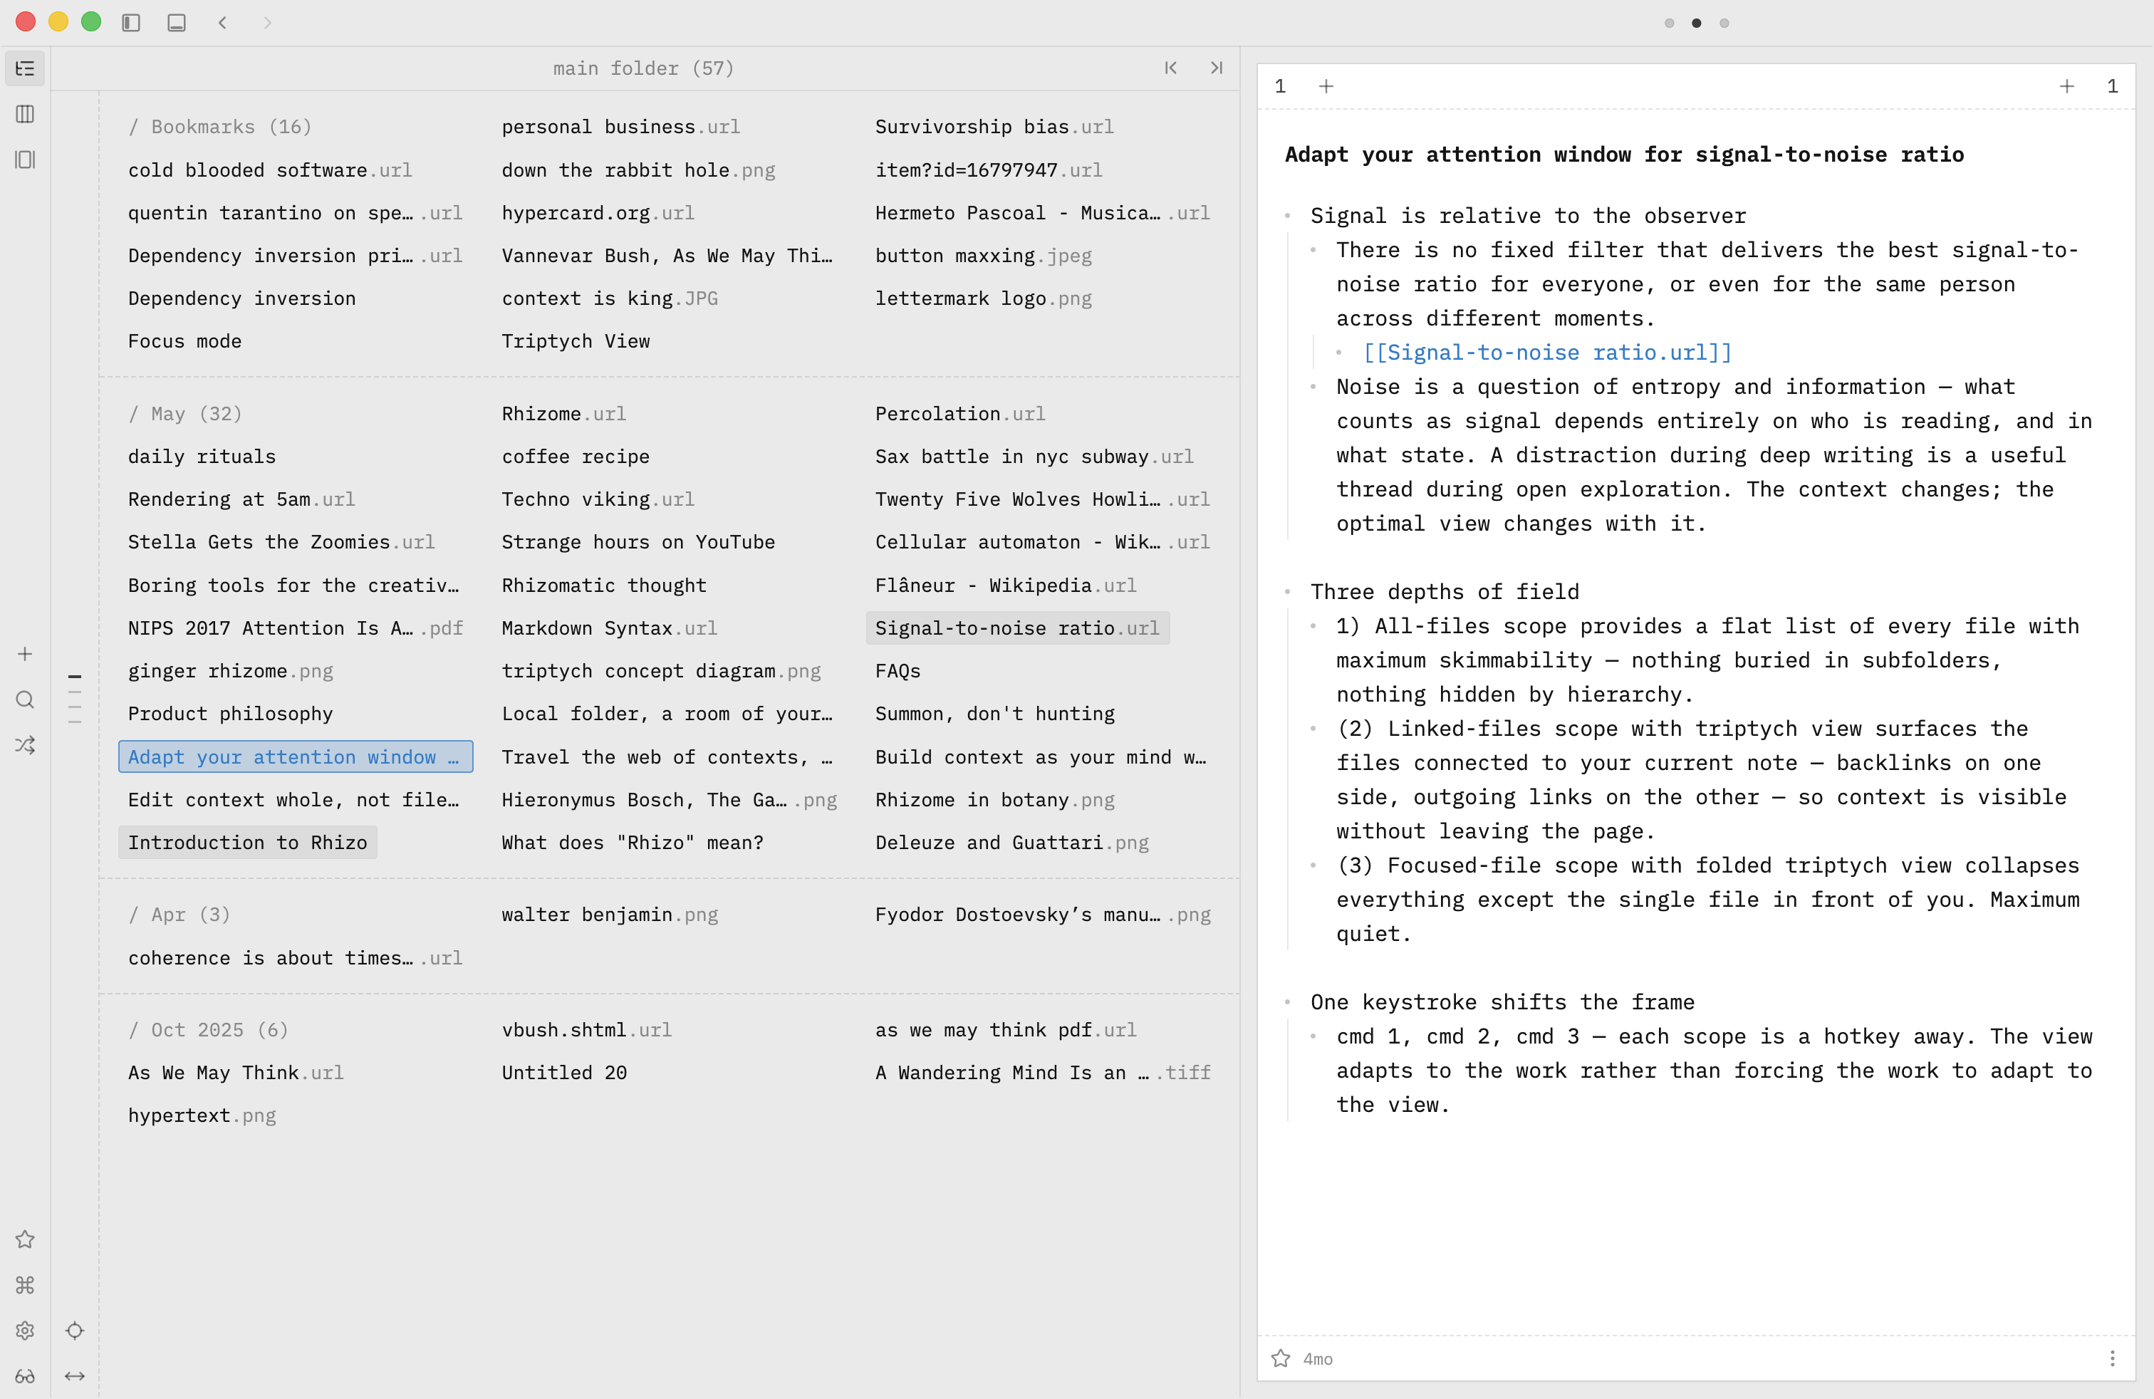2154x1399 pixels.
Task: Open the note's three-dot options menu
Action: [2113, 1358]
